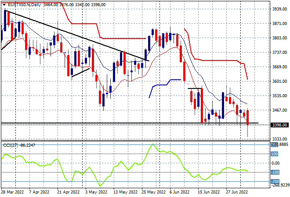Screen dimensions: 290x197
Task: Click the 3939.00 price axis label
Action: tap(279, 9)
